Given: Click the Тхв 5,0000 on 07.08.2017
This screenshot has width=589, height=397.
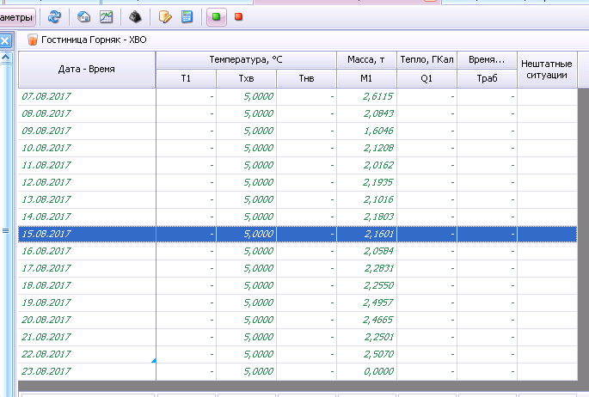Looking at the screenshot, I should (x=259, y=97).
